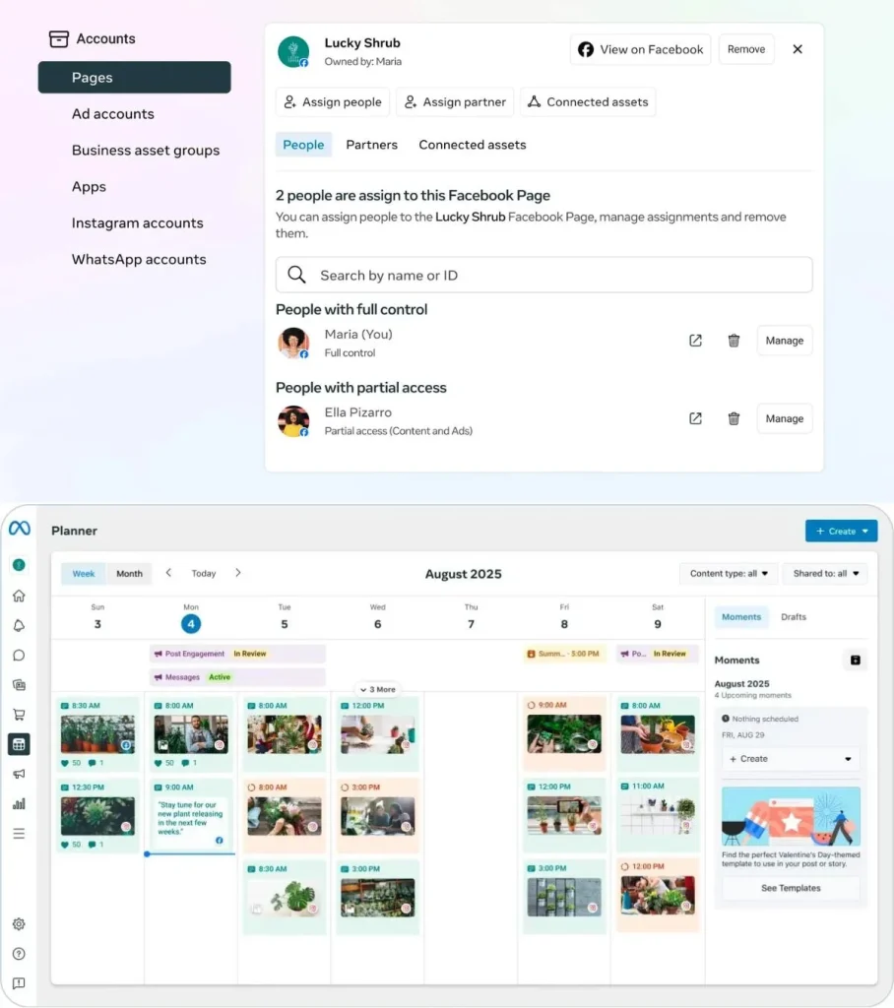Switch calendar to Week view

tap(84, 574)
